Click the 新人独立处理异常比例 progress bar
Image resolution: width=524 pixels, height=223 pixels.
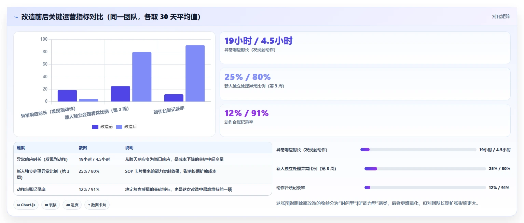[x=425, y=169]
